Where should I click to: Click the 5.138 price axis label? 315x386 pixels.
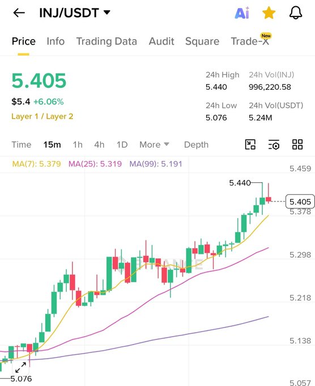(x=300, y=341)
